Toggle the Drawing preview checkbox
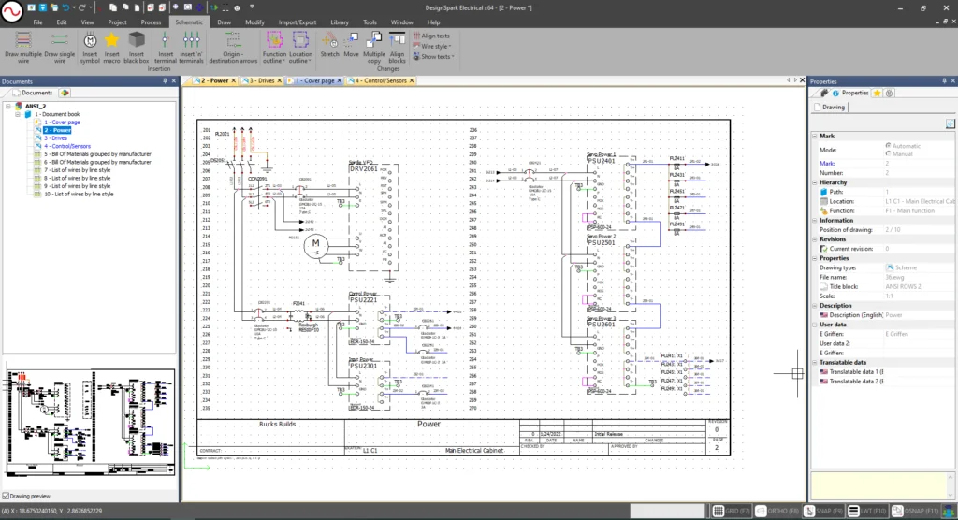The height and width of the screenshot is (520, 958). (x=7, y=496)
